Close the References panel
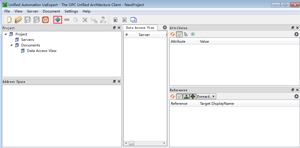This screenshot has width=300, height=148. pos(297,90)
